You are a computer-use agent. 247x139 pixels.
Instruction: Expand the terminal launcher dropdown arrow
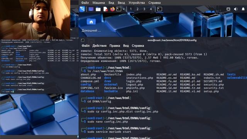pyautogui.click(x=123, y=9)
